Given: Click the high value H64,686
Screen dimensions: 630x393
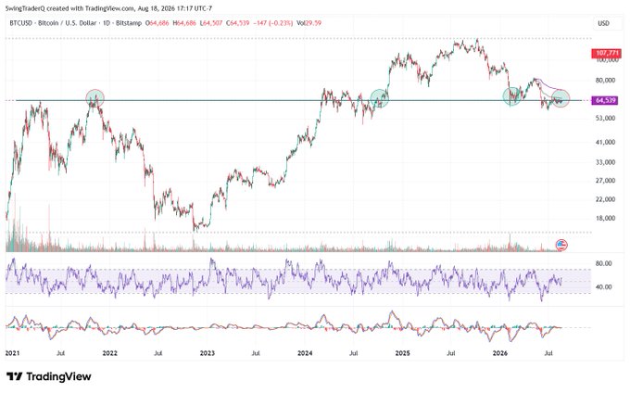Looking at the screenshot, I should click(184, 23).
